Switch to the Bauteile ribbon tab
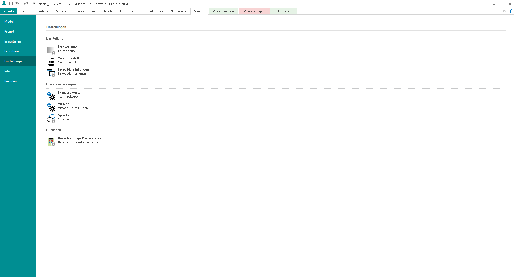The image size is (514, 277). [x=42, y=11]
